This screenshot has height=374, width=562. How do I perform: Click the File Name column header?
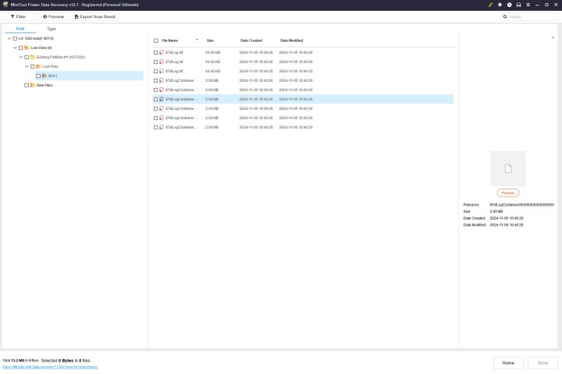(x=169, y=41)
